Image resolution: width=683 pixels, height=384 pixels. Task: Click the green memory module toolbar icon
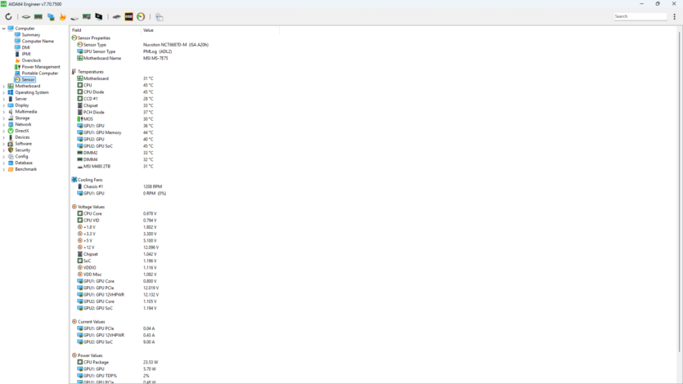click(x=38, y=16)
